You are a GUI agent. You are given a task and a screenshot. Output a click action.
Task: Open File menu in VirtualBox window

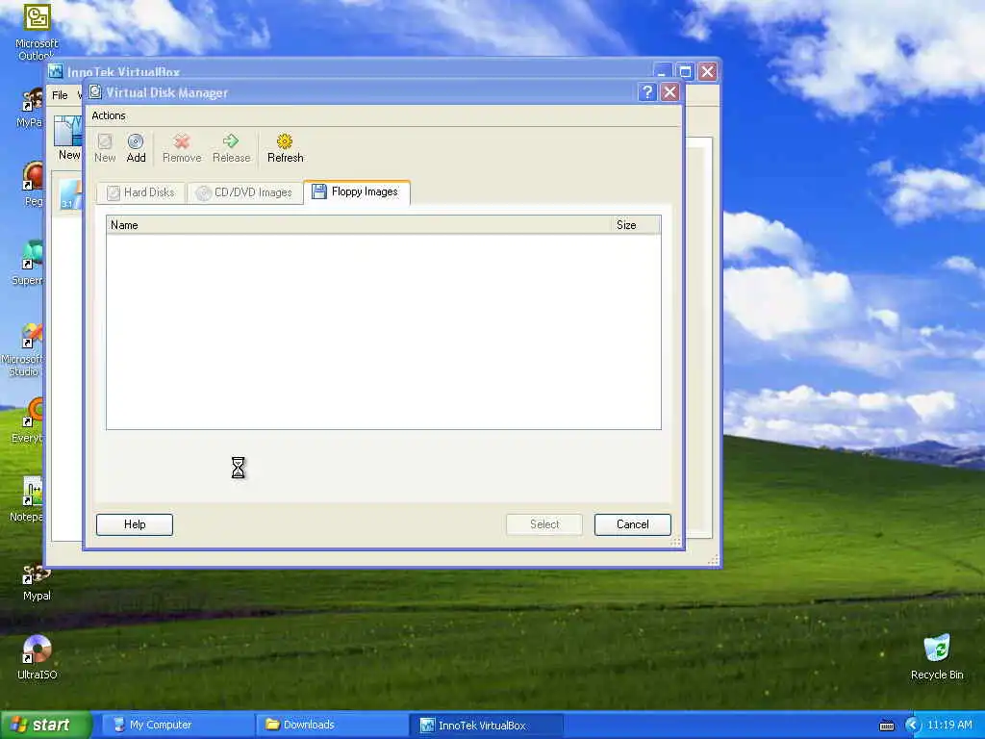click(x=60, y=95)
